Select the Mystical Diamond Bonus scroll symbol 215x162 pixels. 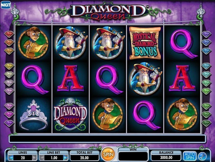tap(145, 43)
